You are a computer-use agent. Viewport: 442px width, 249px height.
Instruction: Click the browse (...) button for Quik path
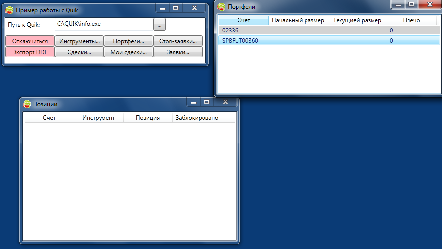pyautogui.click(x=159, y=25)
